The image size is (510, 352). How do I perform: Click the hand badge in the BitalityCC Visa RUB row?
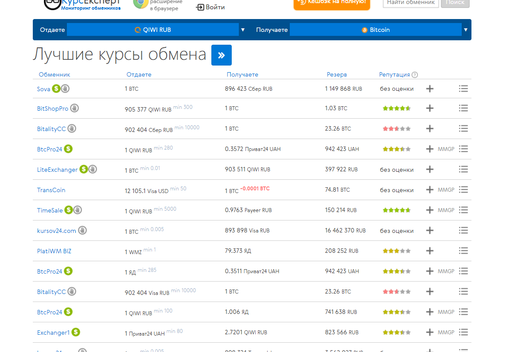72,291
